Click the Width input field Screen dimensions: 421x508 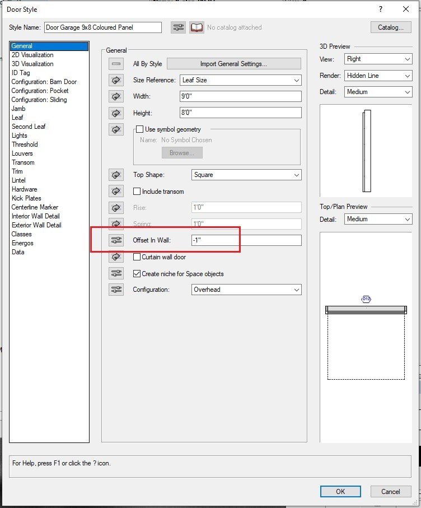coord(241,96)
